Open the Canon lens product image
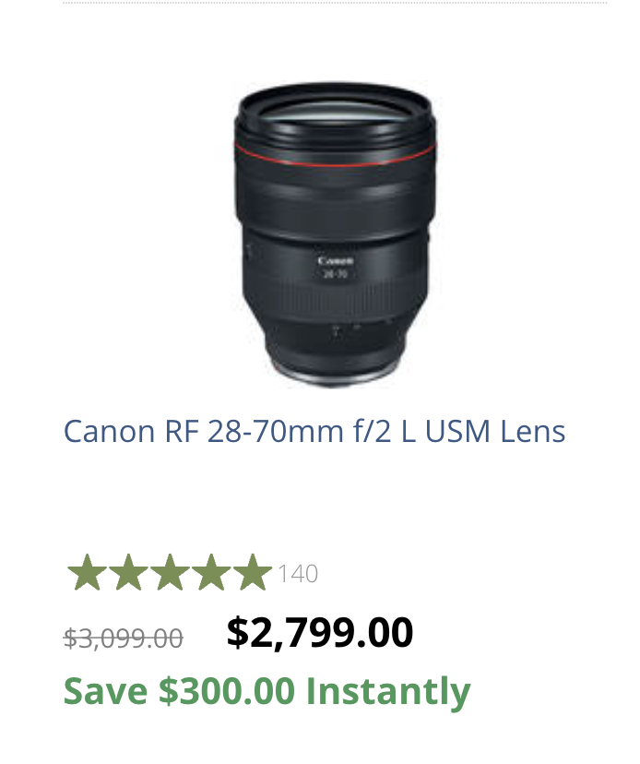 [336, 234]
